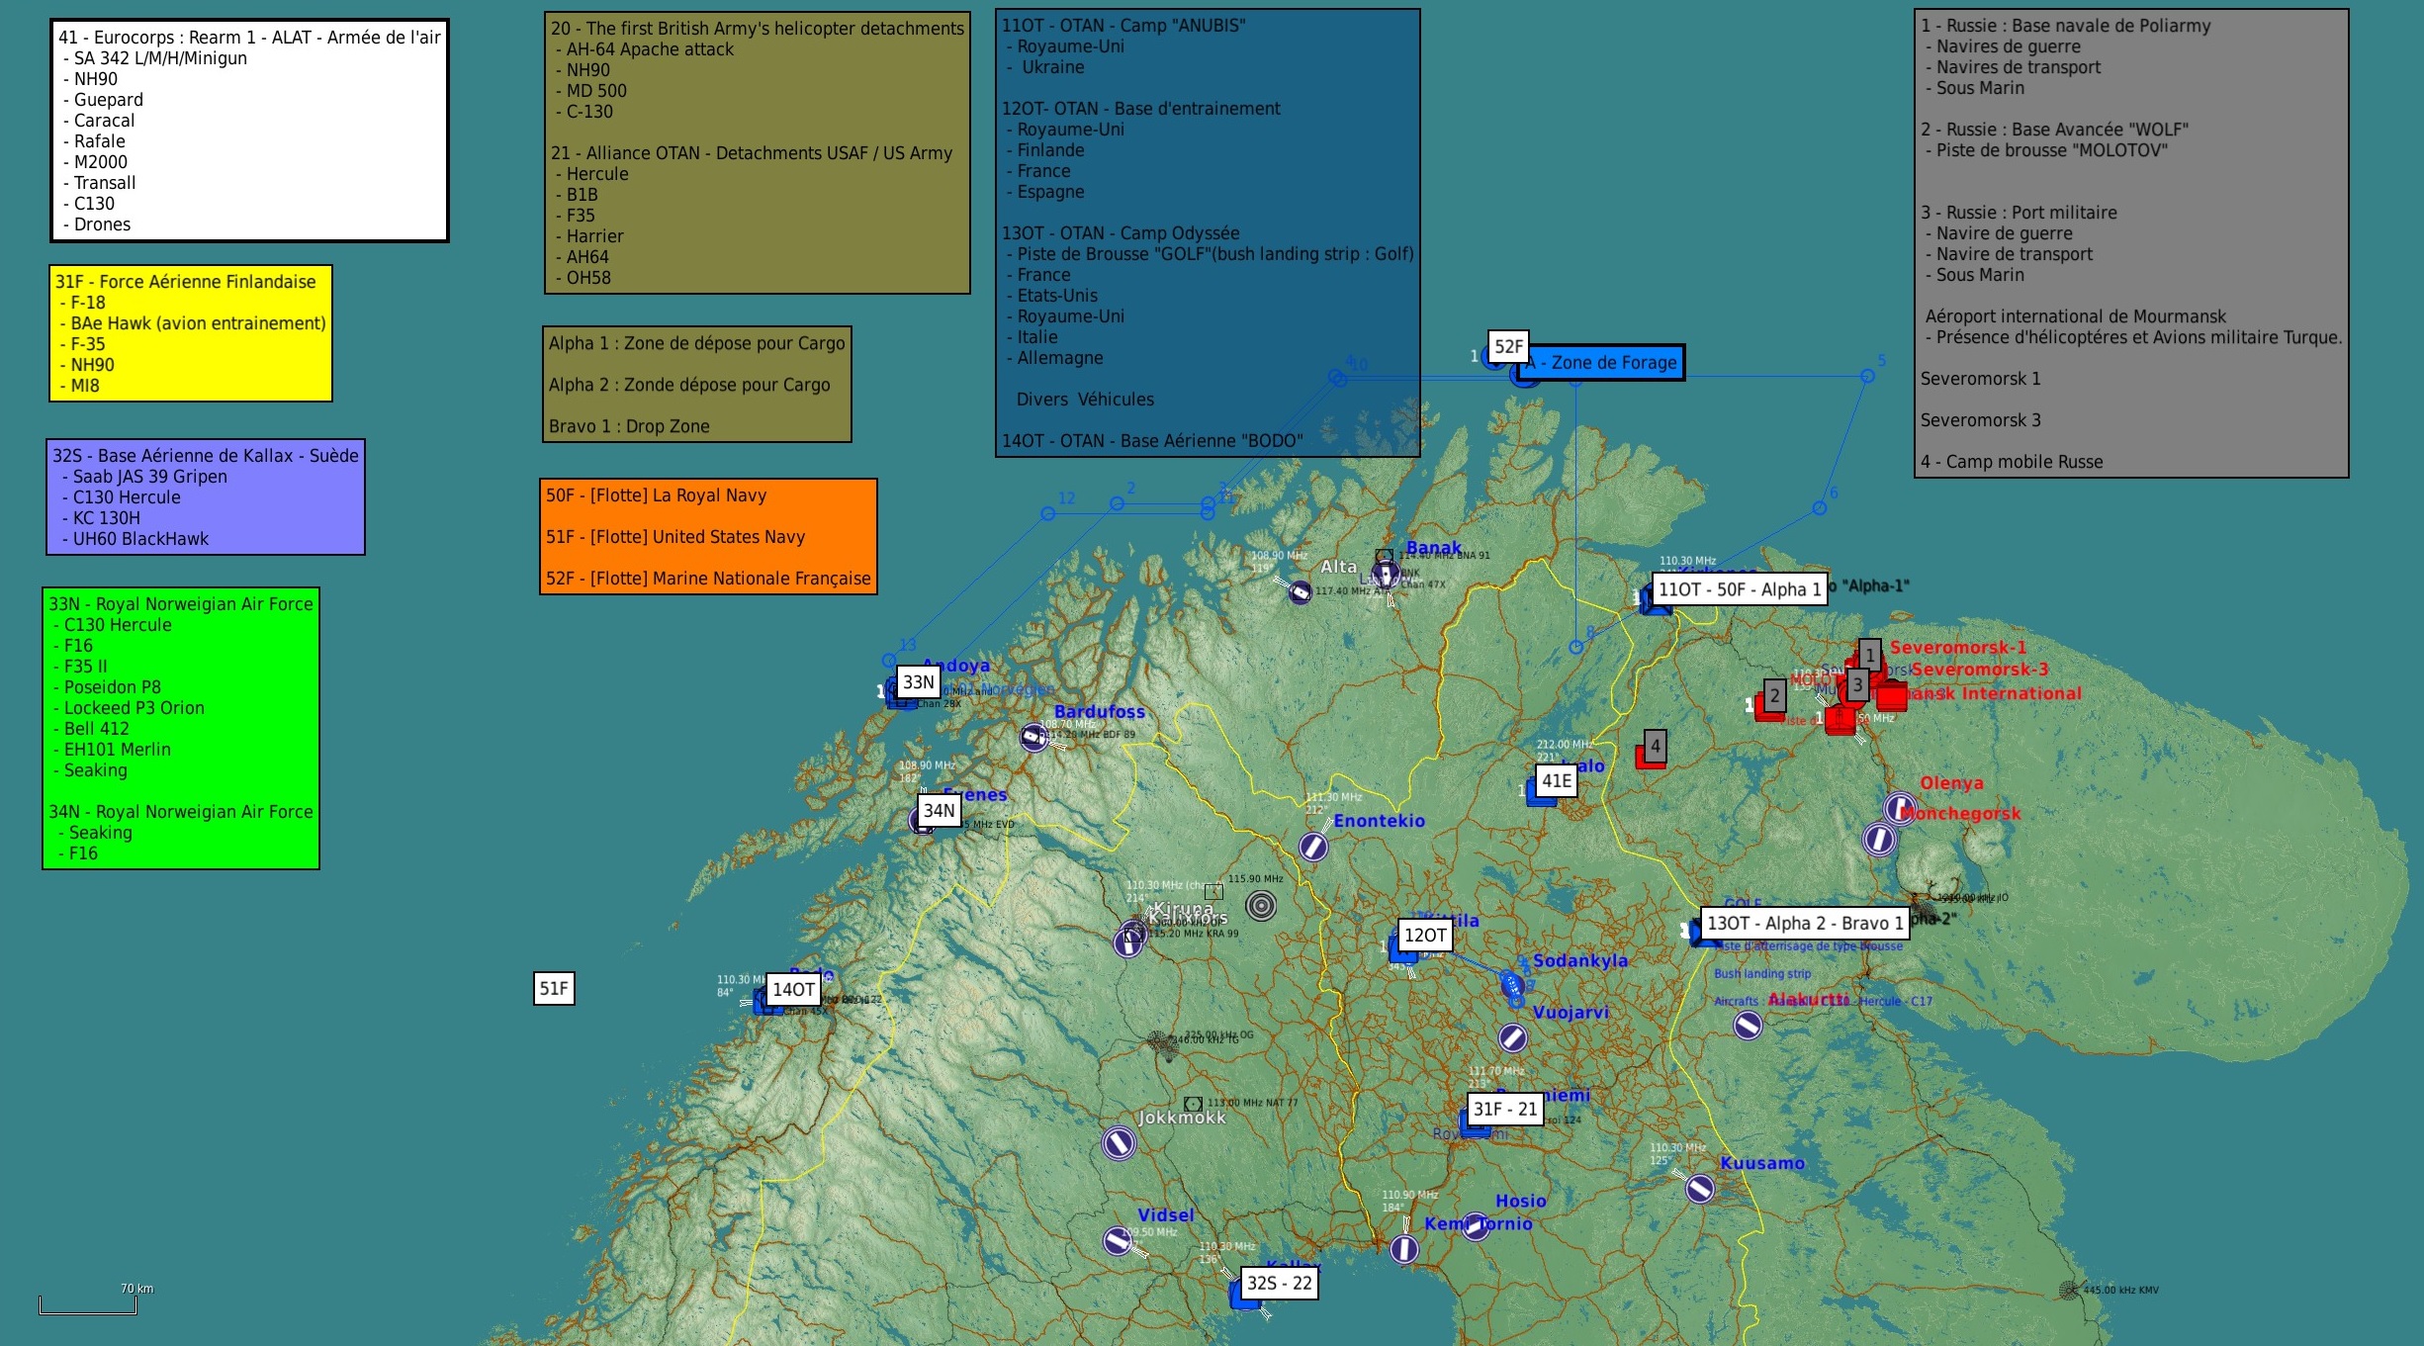Click the Kemi Tornio airfield icon

[1403, 1249]
